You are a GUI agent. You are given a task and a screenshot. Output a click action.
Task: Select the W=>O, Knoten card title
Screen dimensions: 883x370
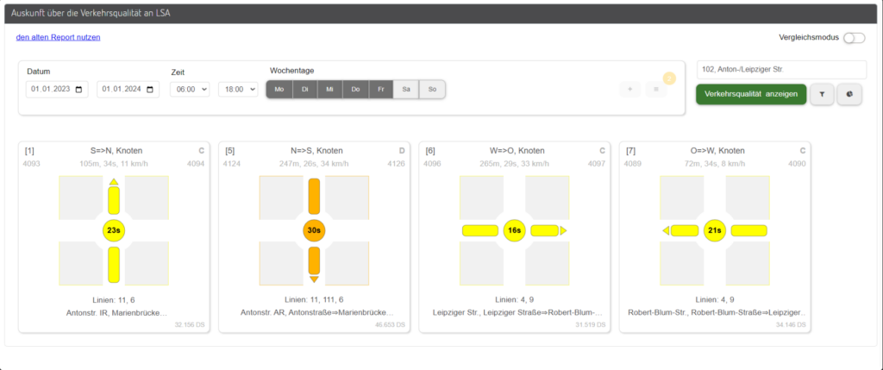pyautogui.click(x=517, y=151)
